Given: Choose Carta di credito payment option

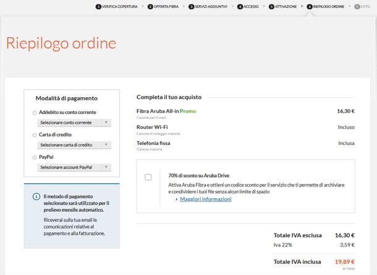Looking at the screenshot, I should coord(35,135).
